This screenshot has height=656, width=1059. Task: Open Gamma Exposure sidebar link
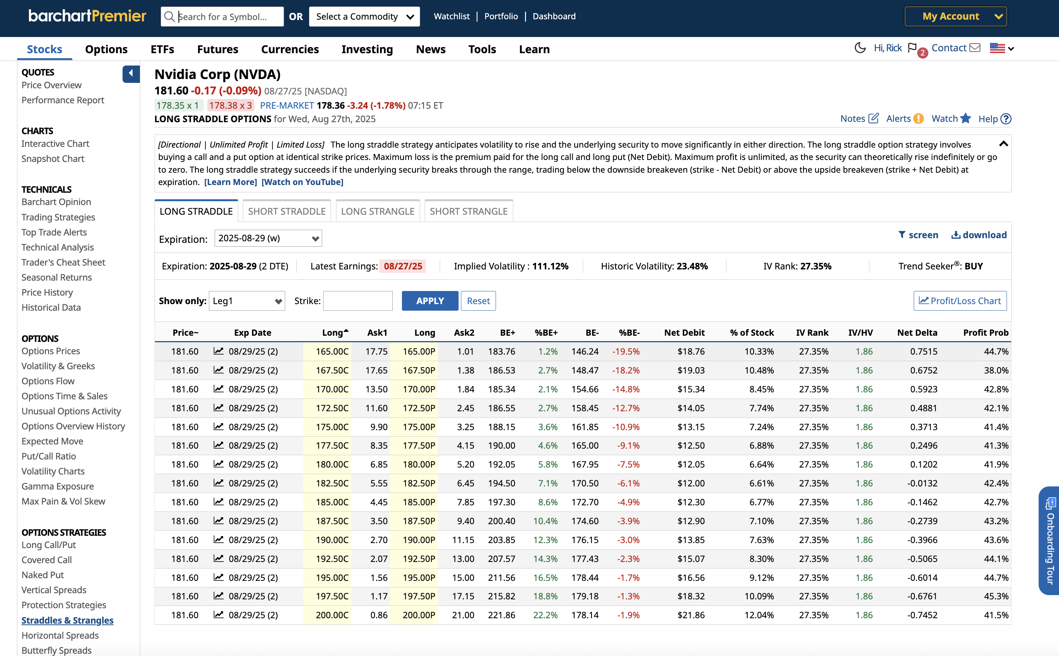(x=58, y=486)
